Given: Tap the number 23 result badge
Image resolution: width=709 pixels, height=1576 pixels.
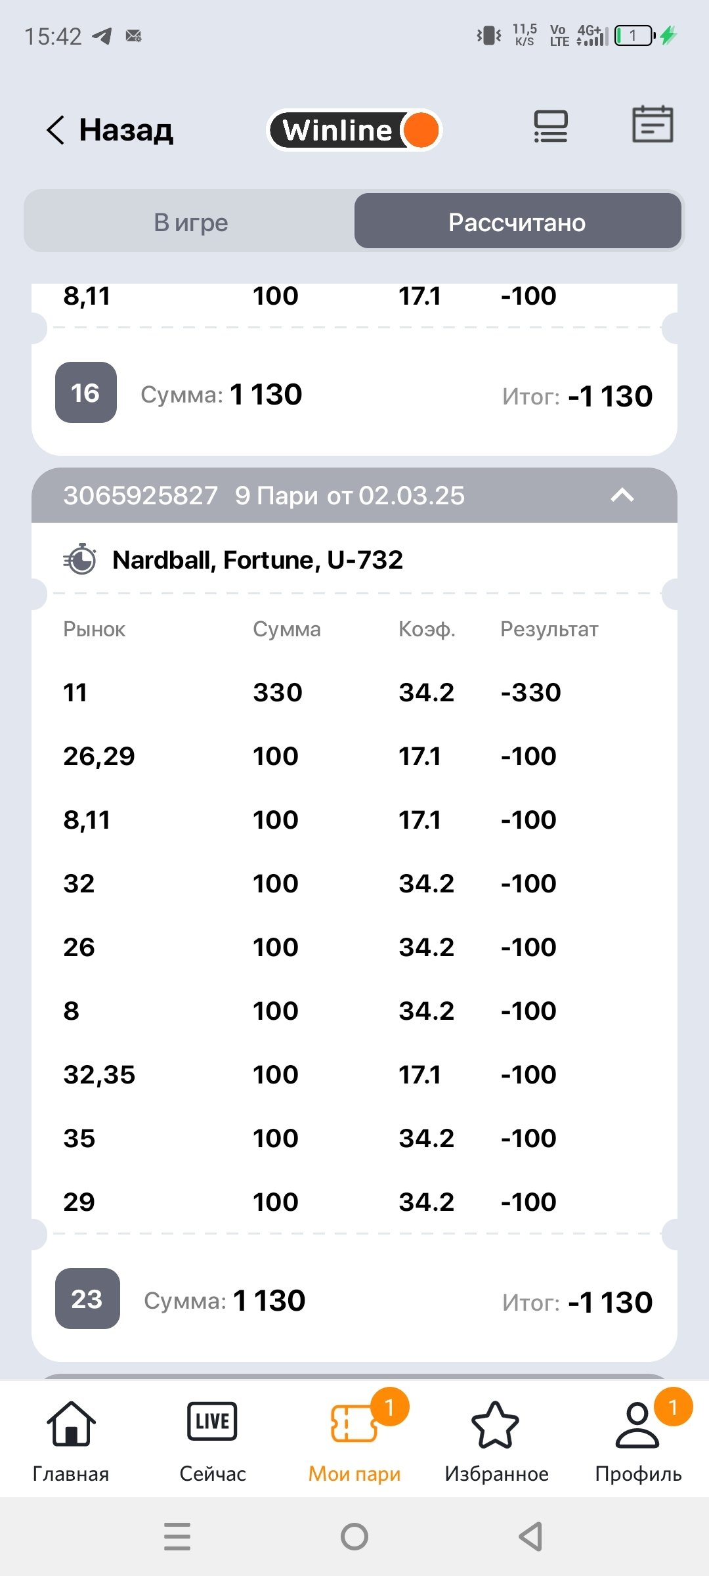Looking at the screenshot, I should [x=87, y=1298].
